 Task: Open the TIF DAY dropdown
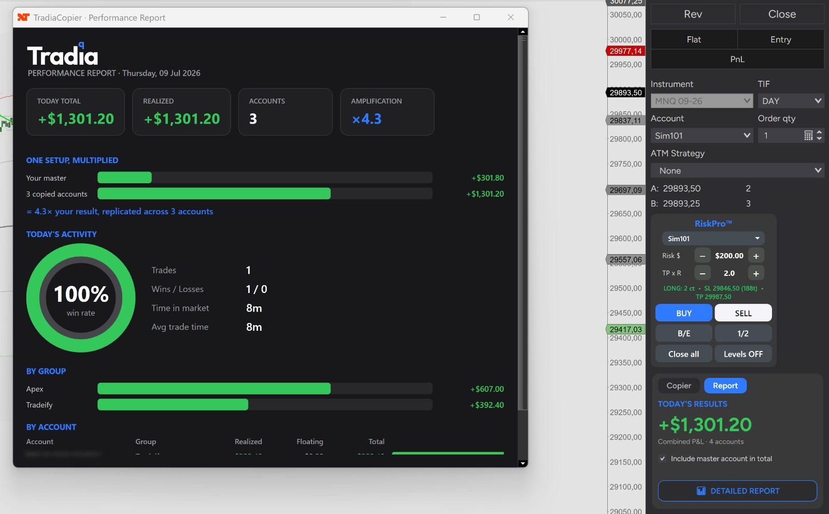(791, 101)
